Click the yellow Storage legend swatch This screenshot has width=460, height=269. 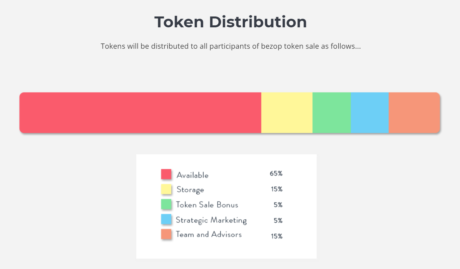[166, 189]
